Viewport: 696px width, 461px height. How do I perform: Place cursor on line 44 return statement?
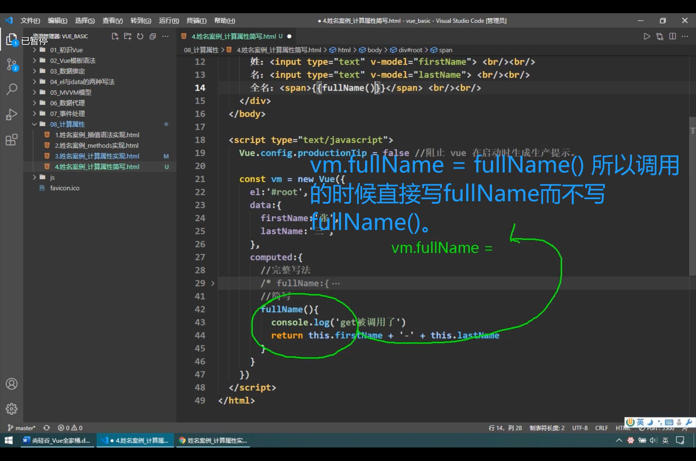click(385, 335)
